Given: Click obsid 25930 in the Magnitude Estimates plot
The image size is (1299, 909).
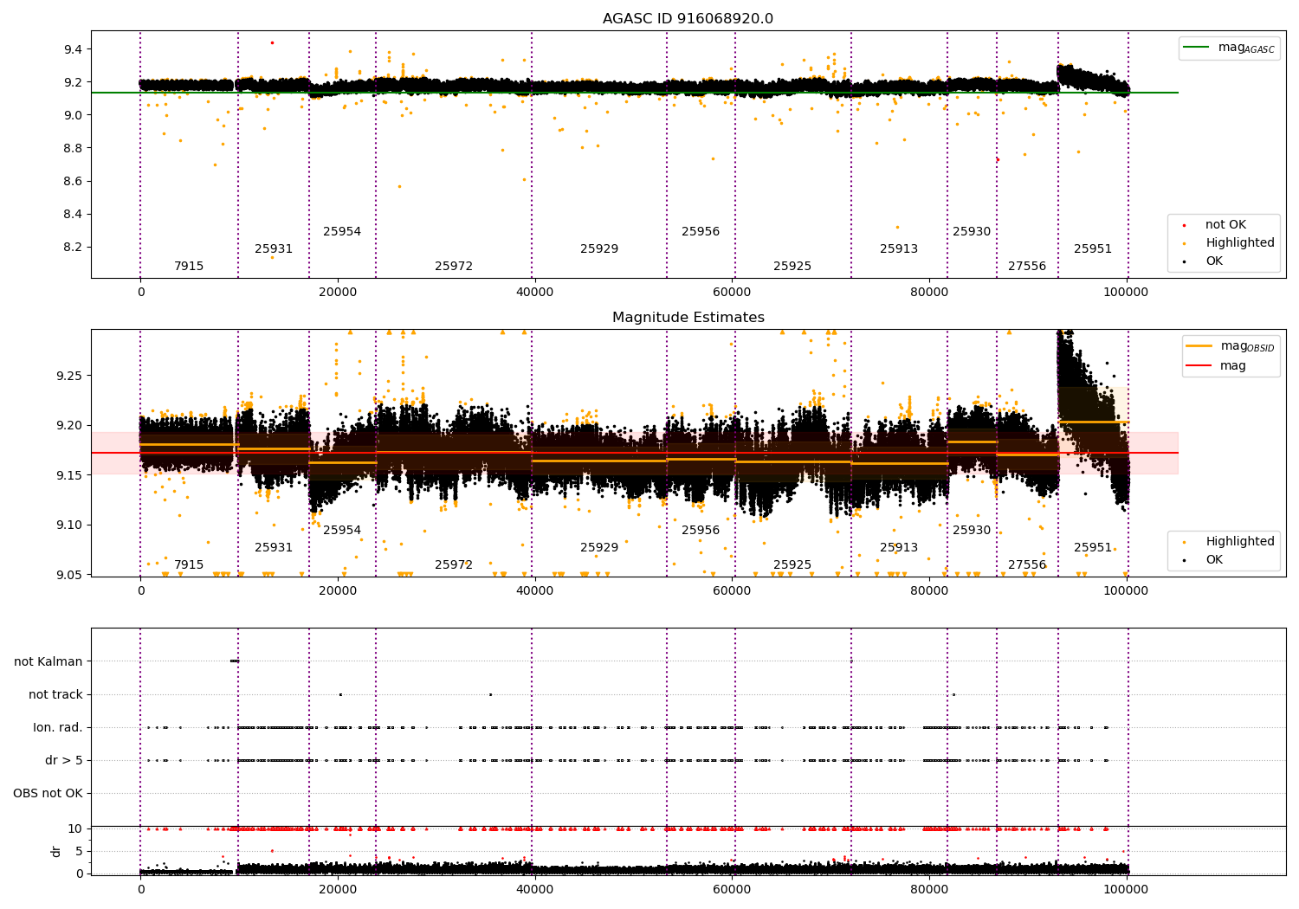Looking at the screenshot, I should point(972,531).
